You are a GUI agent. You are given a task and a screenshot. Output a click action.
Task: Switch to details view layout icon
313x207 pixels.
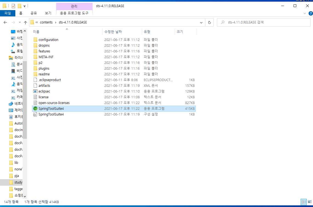(x=304, y=202)
